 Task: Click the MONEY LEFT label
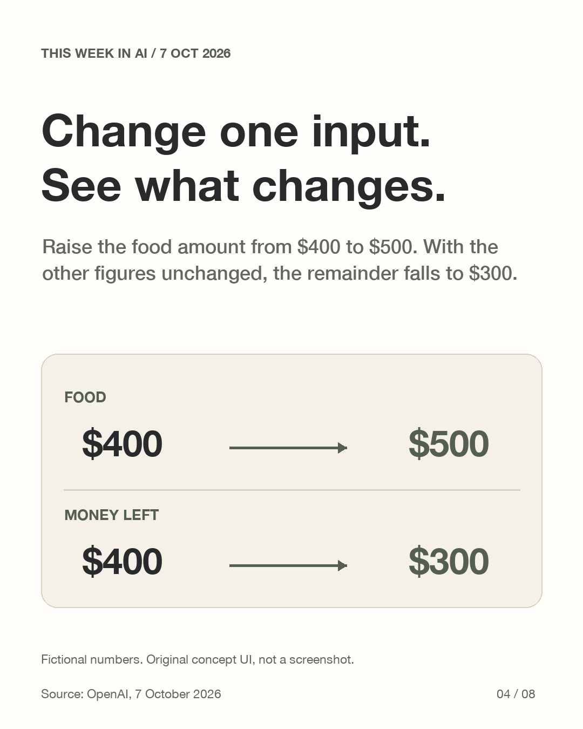[x=112, y=515]
